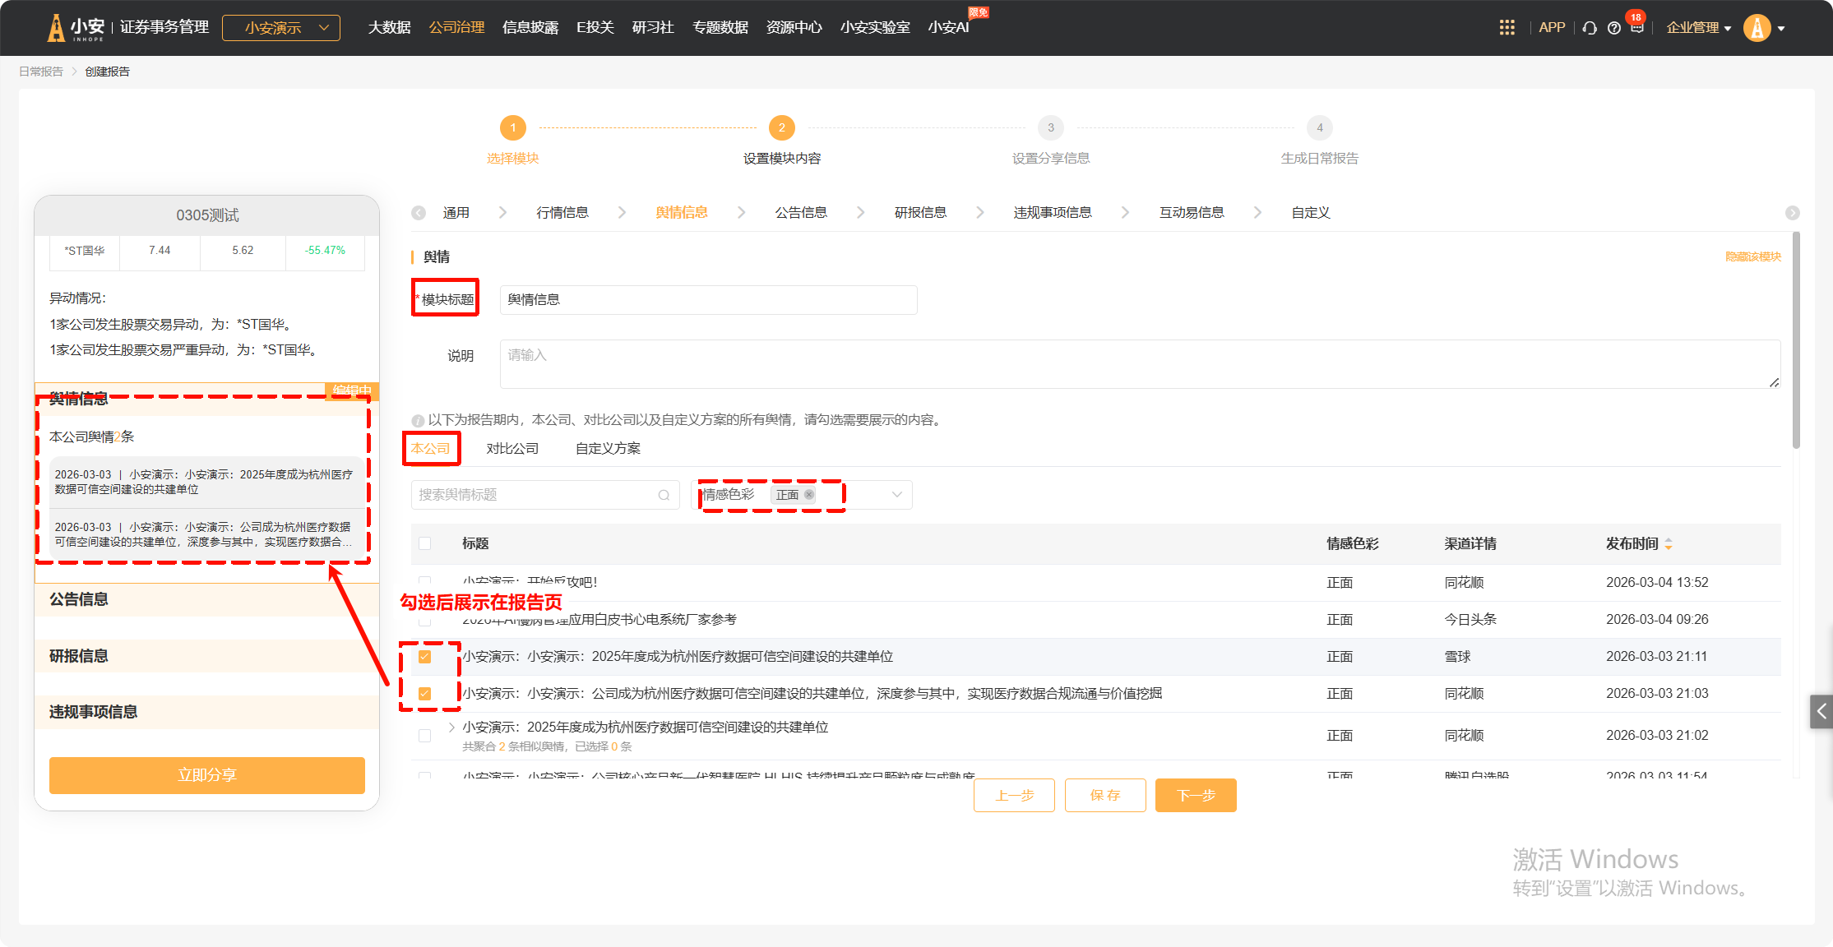This screenshot has height=947, width=1833.
Task: Uncheck the 雪球 source news row
Action: 424,657
